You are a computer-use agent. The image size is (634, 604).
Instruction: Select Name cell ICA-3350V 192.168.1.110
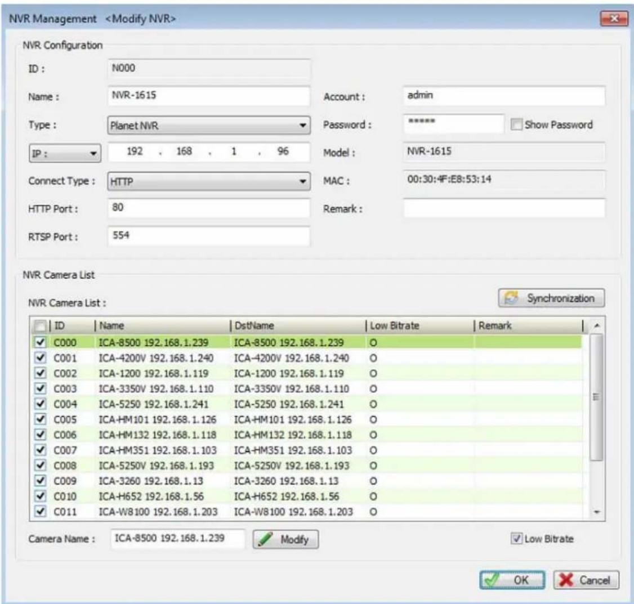156,389
